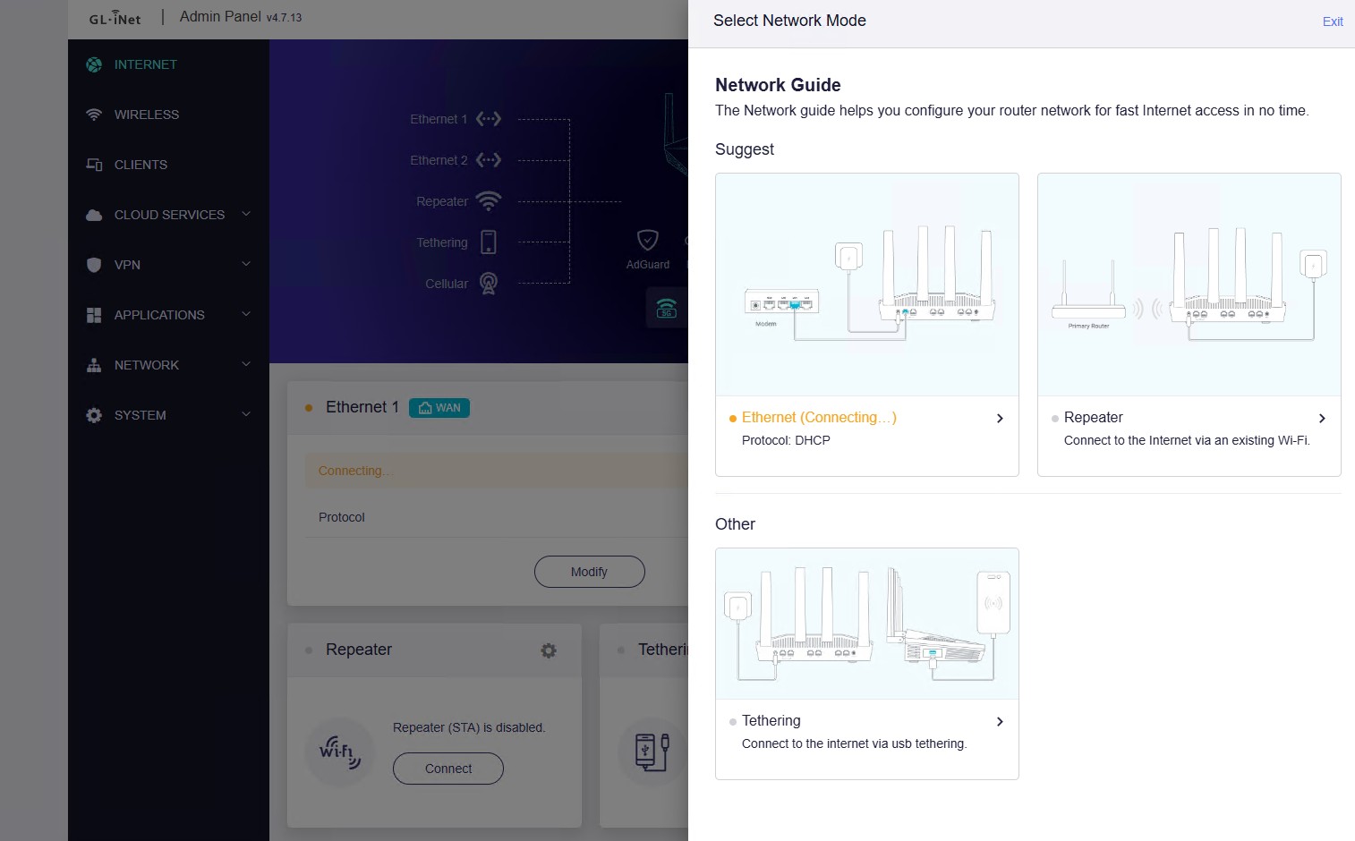1355x841 pixels.
Task: Click the NETWORK topology icon in sidebar
Action: coord(94,365)
